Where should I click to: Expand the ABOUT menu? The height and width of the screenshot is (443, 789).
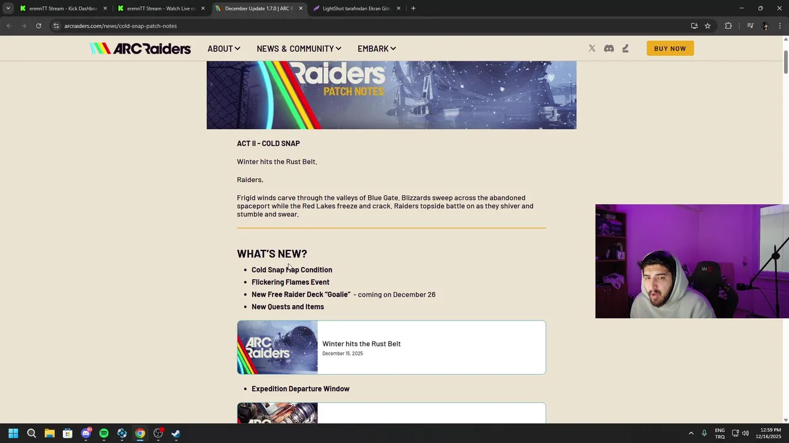(x=224, y=49)
